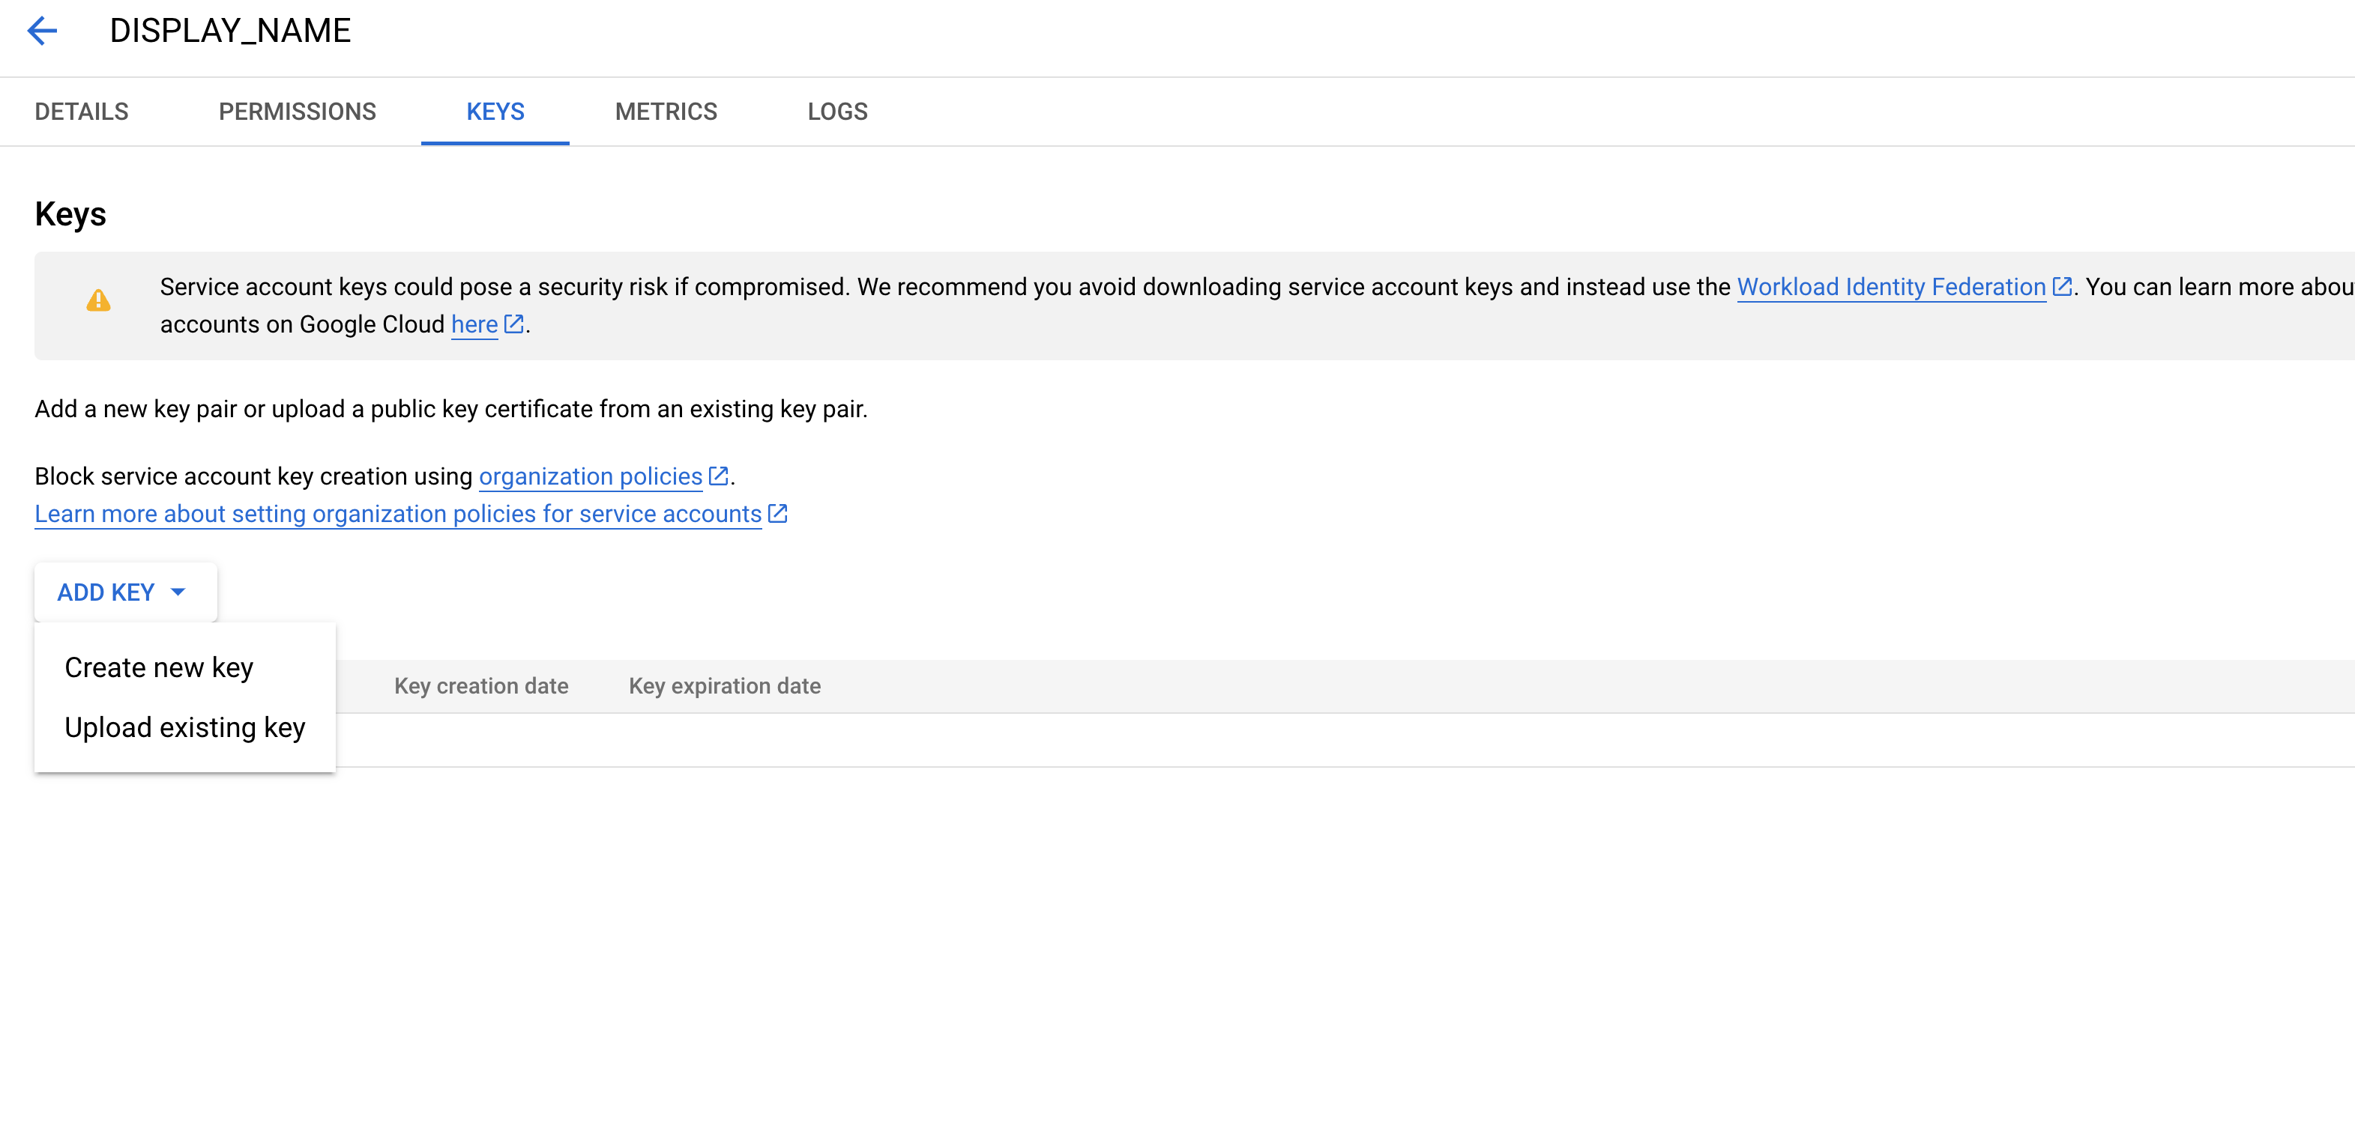Select the KEYS tab
Image resolution: width=2355 pixels, height=1131 pixels.
495,112
